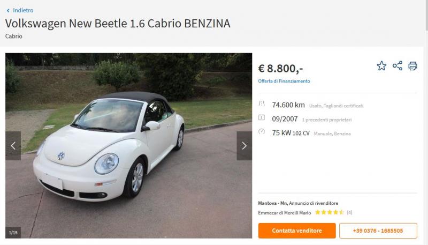The width and height of the screenshot is (428, 245).
Task: Click the mileage road icon
Action: tap(262, 103)
